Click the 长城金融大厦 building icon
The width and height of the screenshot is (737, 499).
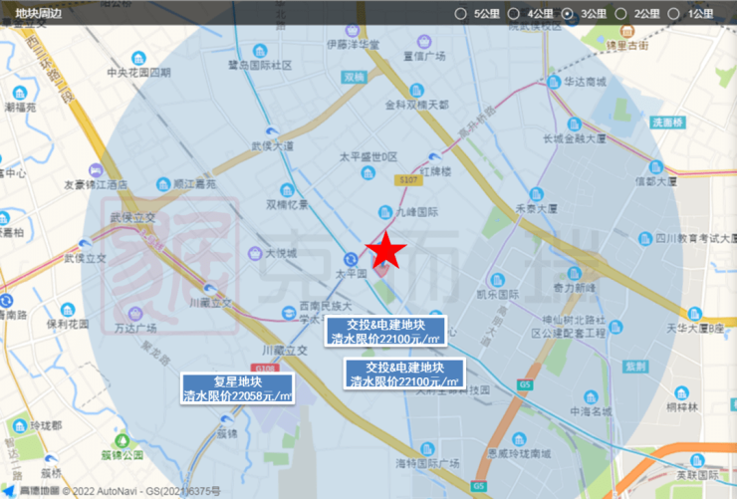pos(575,125)
